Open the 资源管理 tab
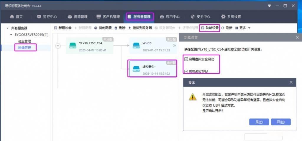 point(78,17)
